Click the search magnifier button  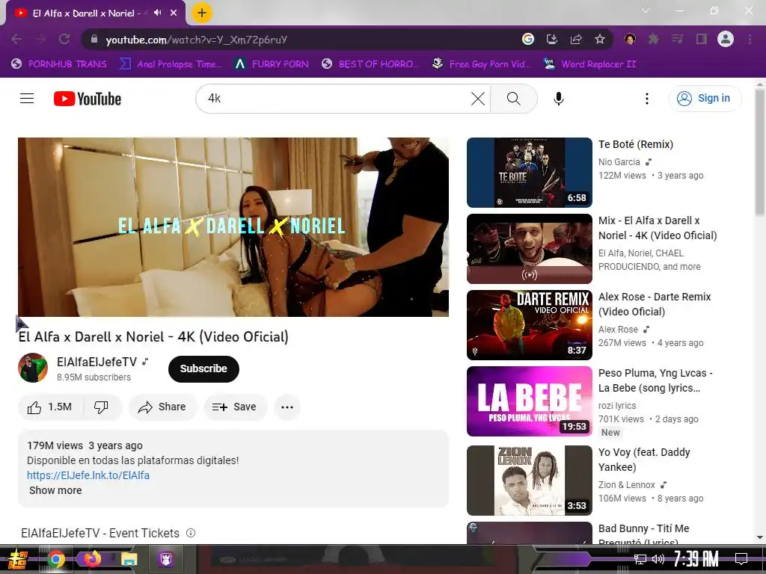coord(513,99)
